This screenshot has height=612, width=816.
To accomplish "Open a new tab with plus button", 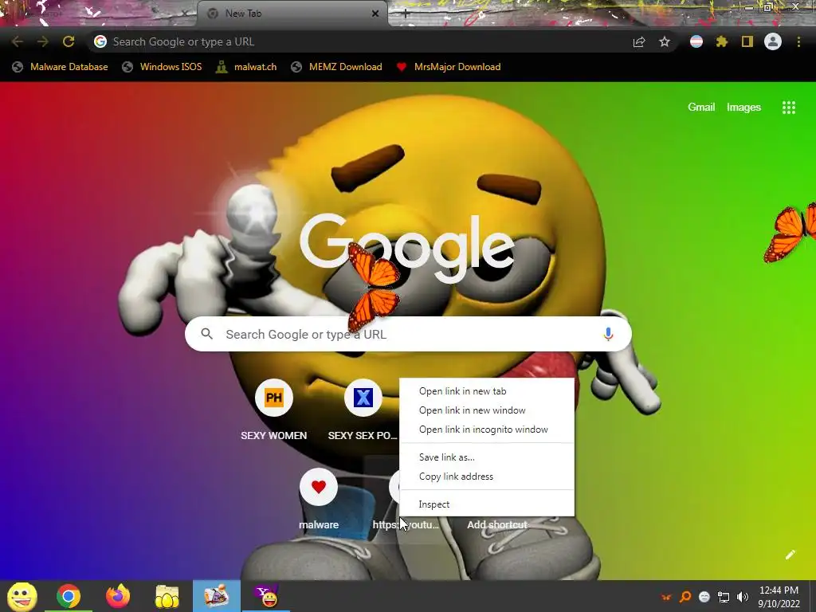I will point(406,14).
